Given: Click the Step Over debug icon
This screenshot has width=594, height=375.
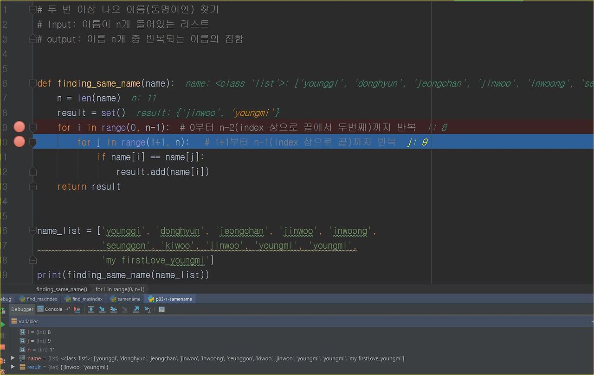Looking at the screenshot, I should 91,309.
